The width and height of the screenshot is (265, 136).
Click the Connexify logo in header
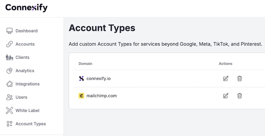pyautogui.click(x=26, y=7)
